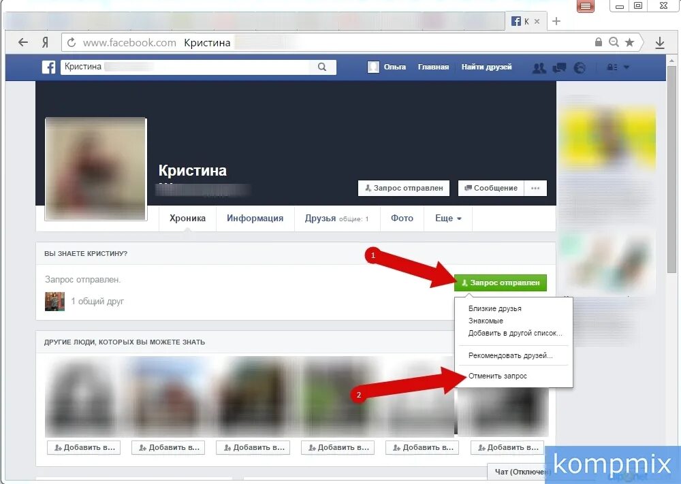681x484 pixels.
Task: Click the Кристина profile name heading
Action: click(193, 171)
